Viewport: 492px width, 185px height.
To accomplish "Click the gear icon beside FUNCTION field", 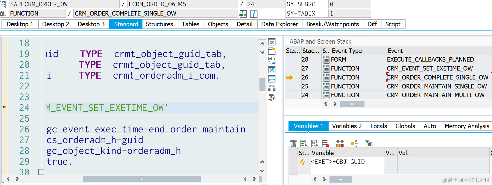I will (3, 14).
